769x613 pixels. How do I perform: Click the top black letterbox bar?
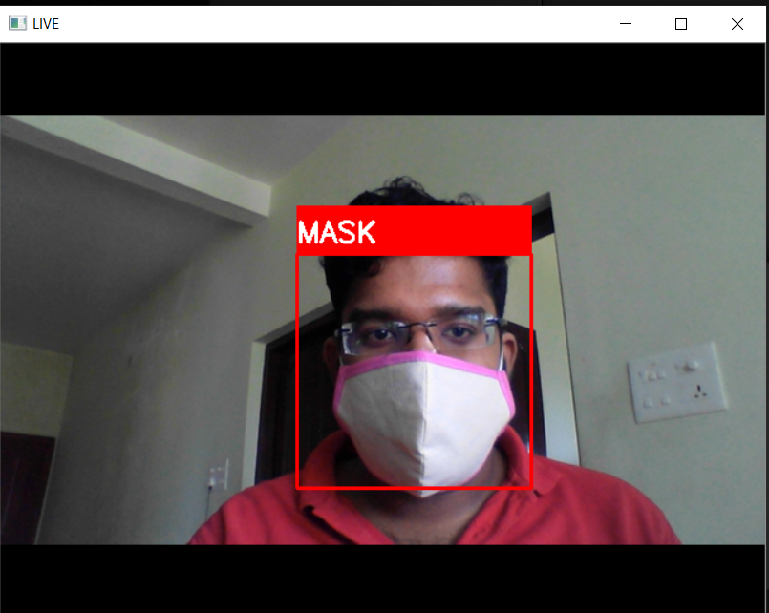[382, 76]
